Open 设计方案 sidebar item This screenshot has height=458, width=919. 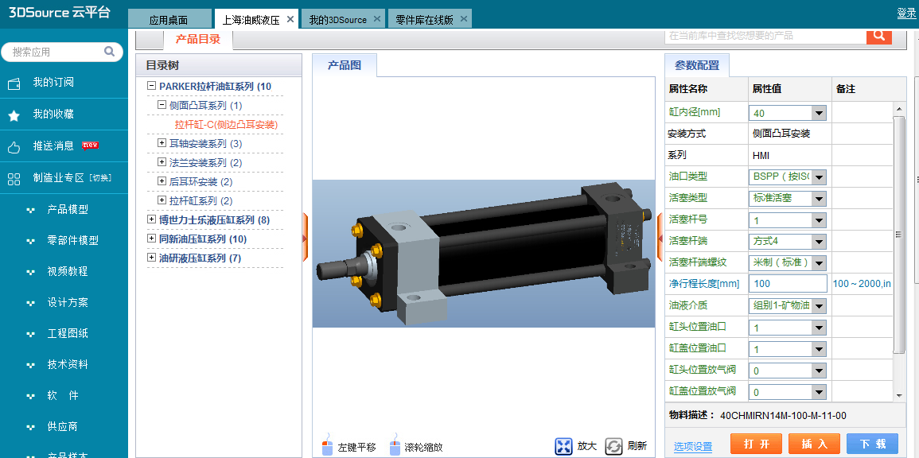[68, 303]
